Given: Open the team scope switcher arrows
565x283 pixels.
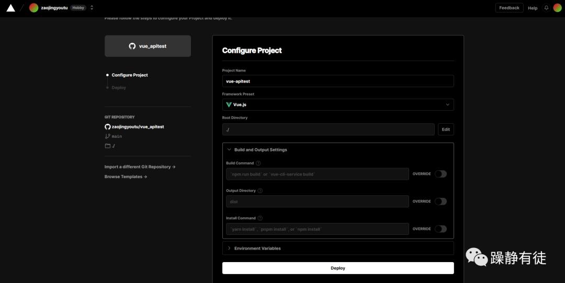Looking at the screenshot, I should pos(92,8).
